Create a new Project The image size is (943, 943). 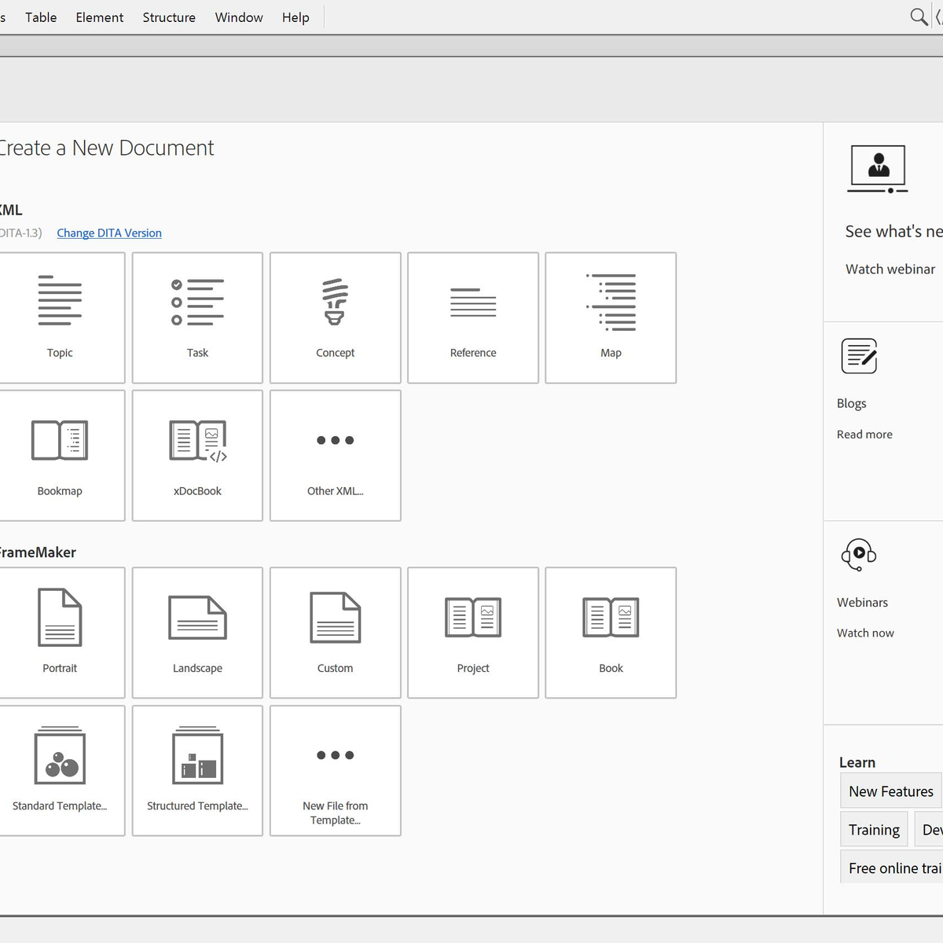pos(473,633)
